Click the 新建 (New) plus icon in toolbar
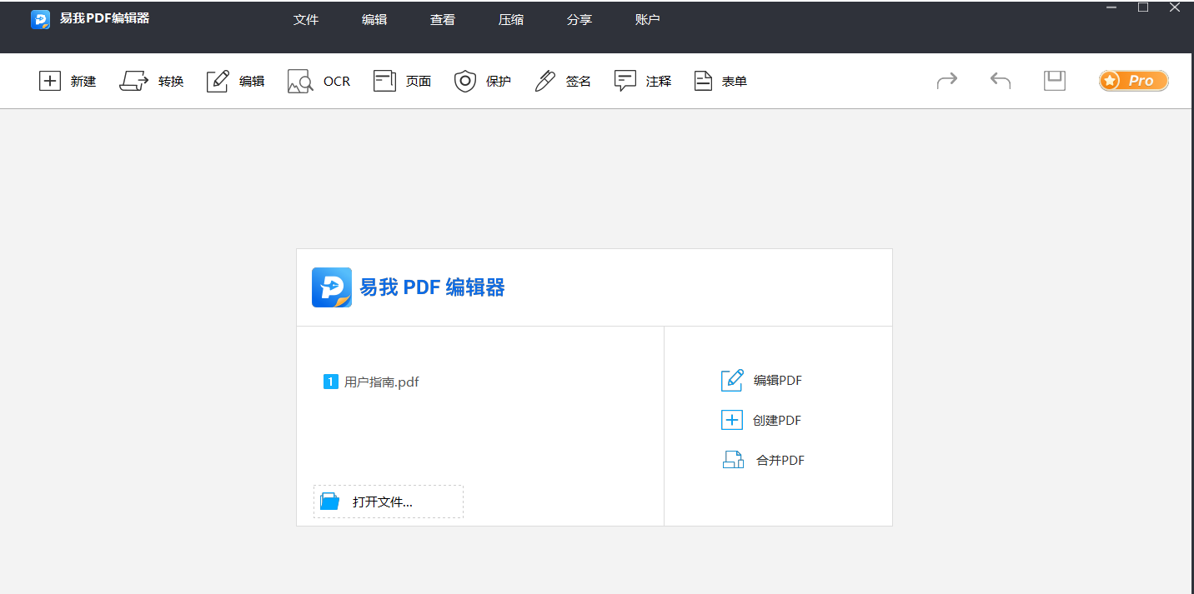 [50, 81]
